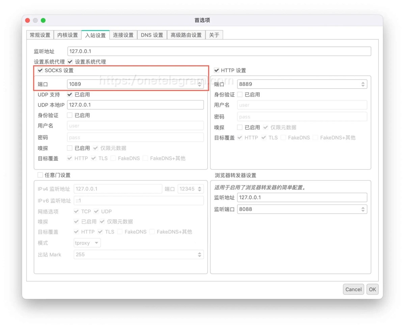The width and height of the screenshot is (405, 328).
Task: Enable HTTP 嗅探 已启用 checkbox
Action: tap(240, 127)
